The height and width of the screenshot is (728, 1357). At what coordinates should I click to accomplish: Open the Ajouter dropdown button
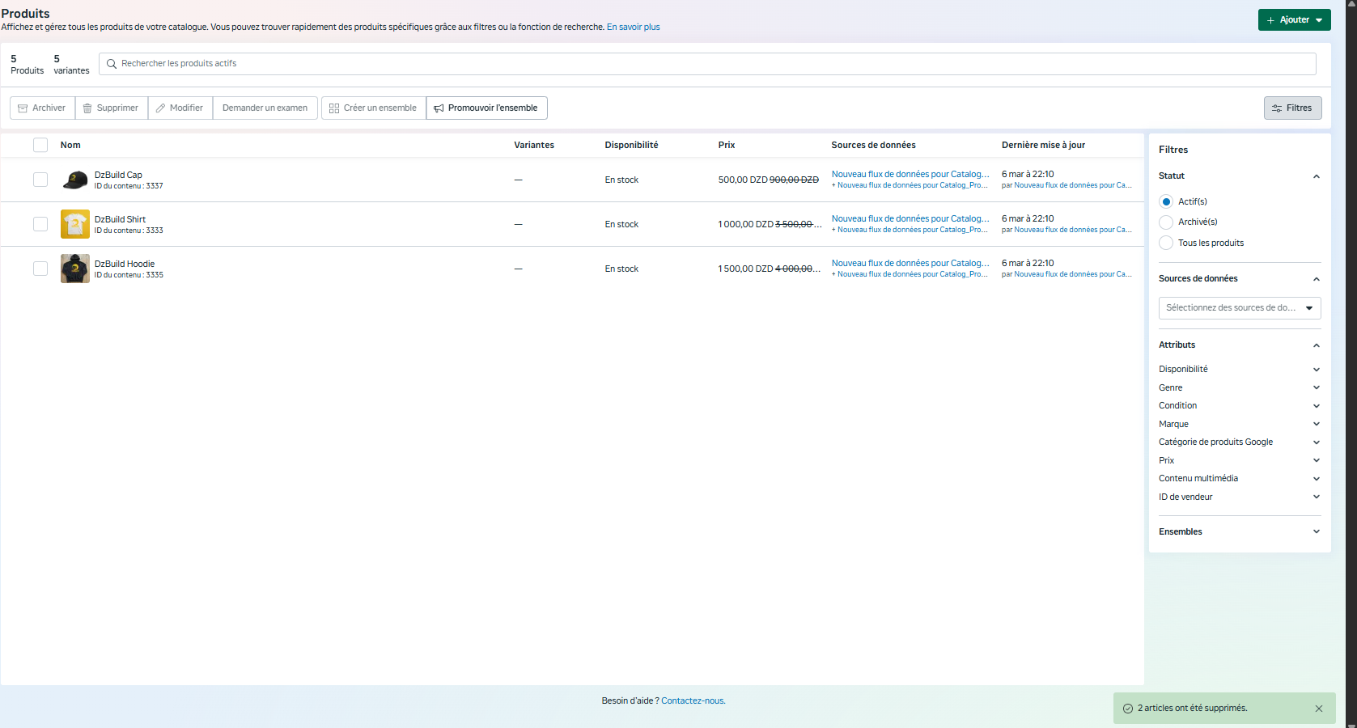[x=1294, y=20]
